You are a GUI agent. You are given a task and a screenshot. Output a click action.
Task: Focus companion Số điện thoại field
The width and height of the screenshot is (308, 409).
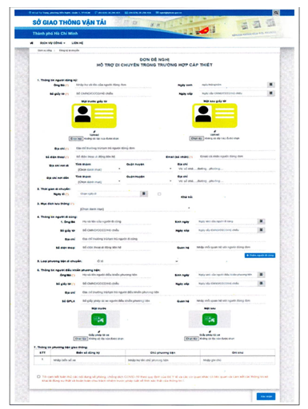[x=116, y=248]
